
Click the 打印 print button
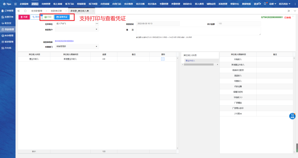click(x=48, y=17)
